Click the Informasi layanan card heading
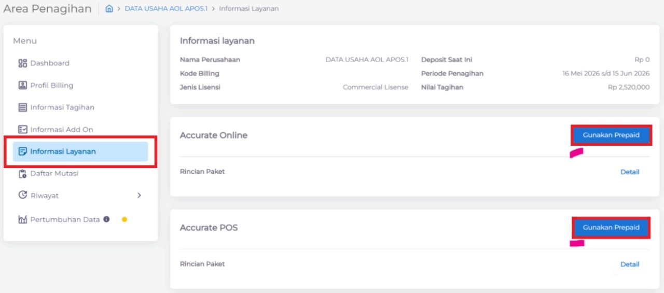This screenshot has width=664, height=293. tap(217, 41)
